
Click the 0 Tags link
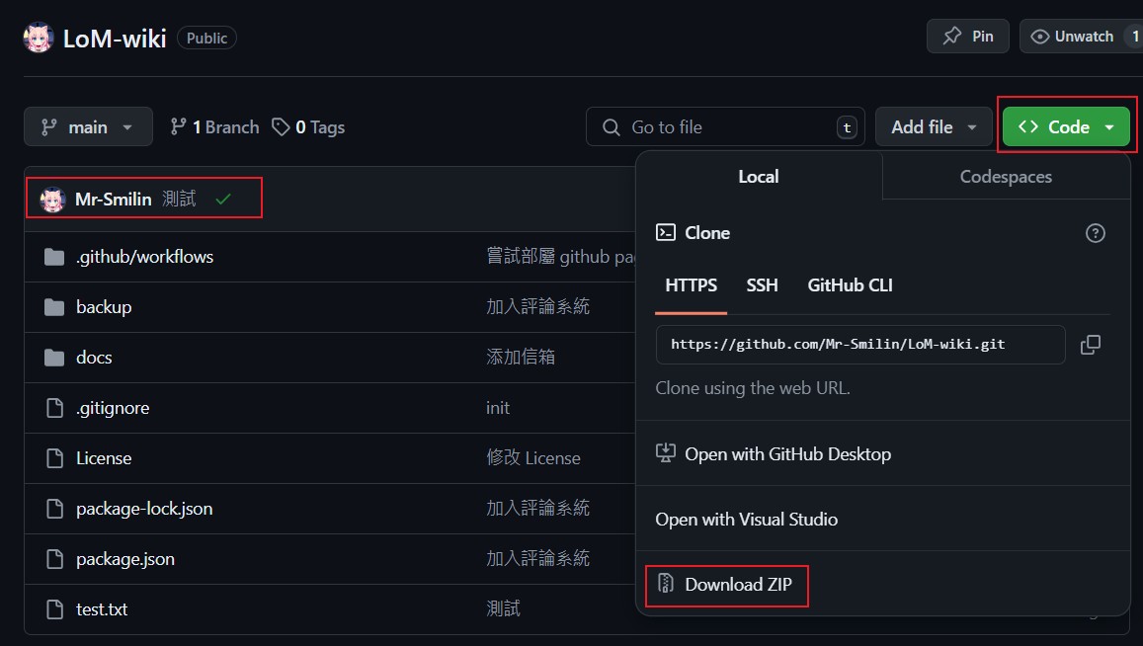tap(308, 127)
